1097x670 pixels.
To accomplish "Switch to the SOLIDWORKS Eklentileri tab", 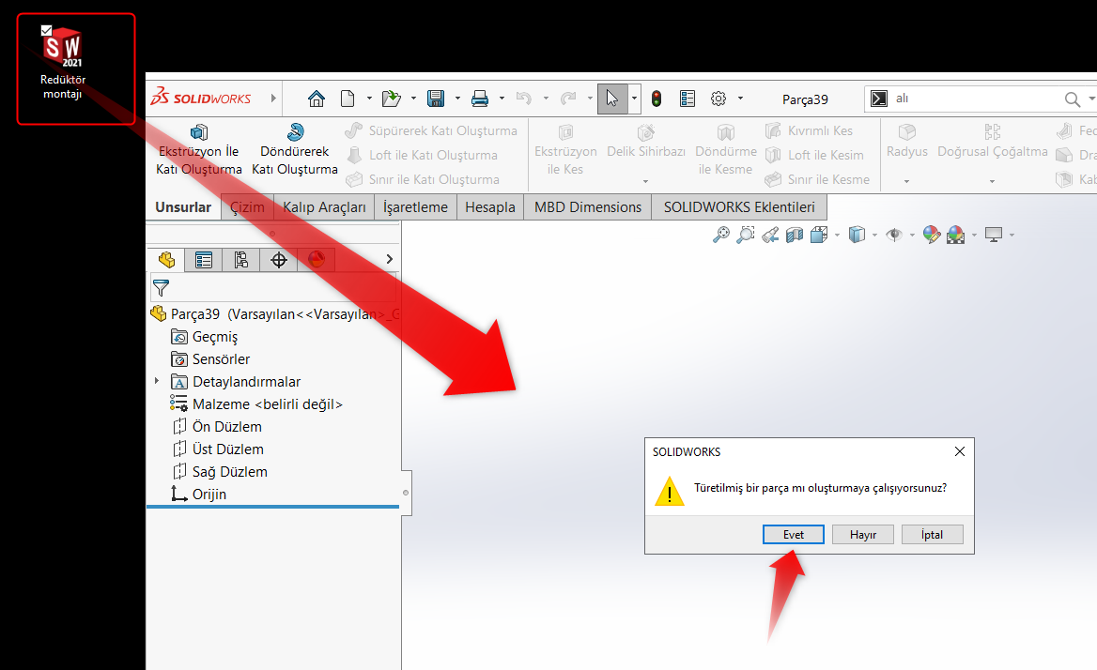I will click(x=739, y=207).
